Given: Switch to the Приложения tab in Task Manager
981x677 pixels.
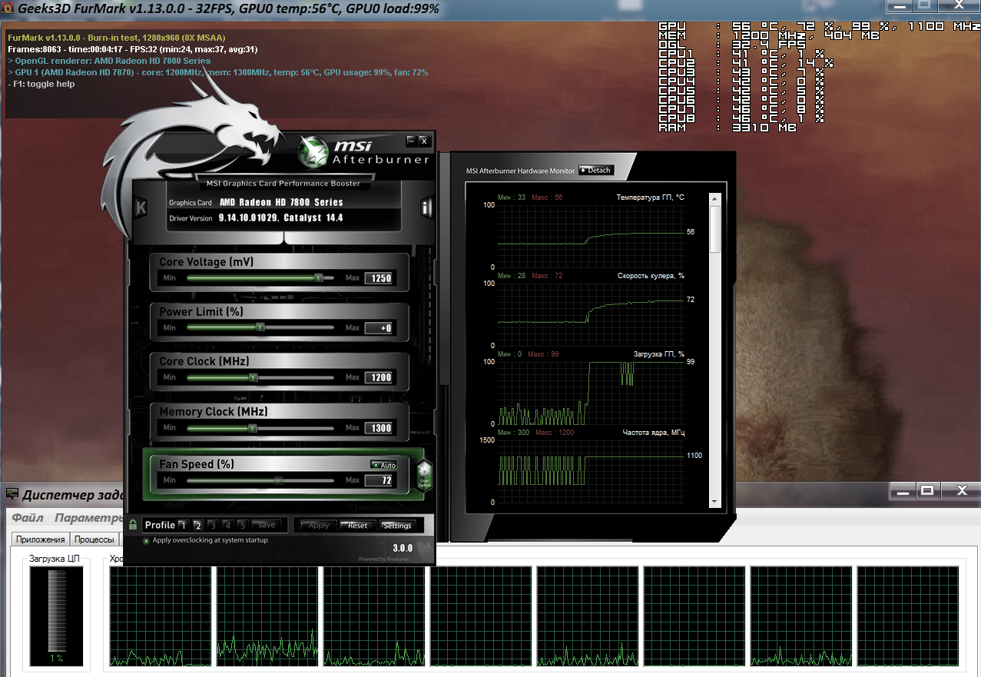Looking at the screenshot, I should [41, 539].
